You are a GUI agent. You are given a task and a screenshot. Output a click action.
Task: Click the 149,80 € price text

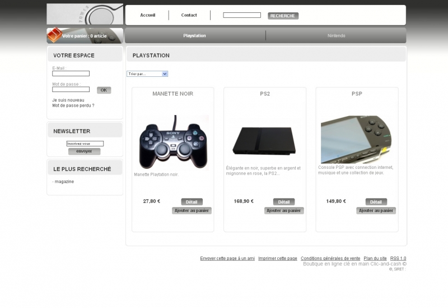[336, 201]
